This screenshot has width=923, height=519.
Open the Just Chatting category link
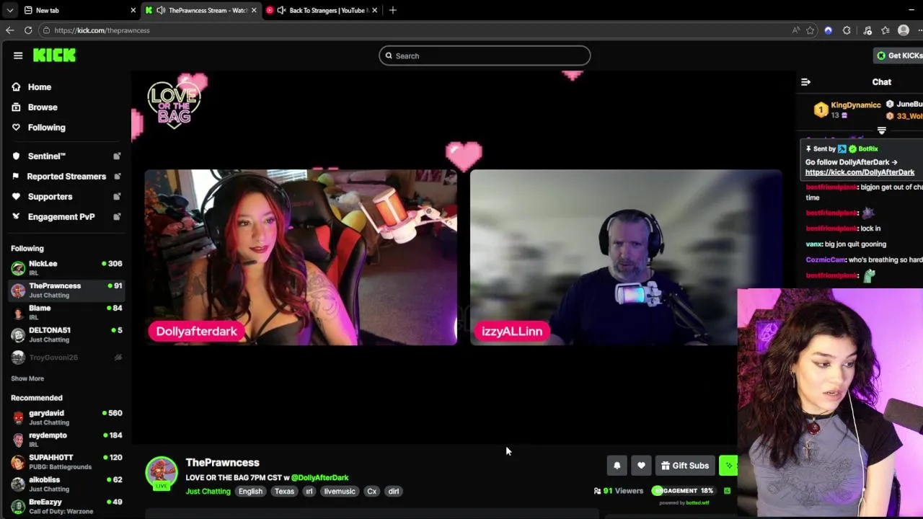tap(208, 492)
